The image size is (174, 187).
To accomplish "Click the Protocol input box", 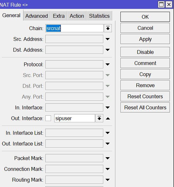I will pos(74,64).
